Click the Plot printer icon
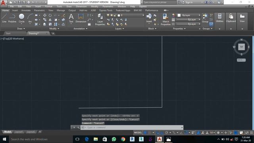 (29, 2)
